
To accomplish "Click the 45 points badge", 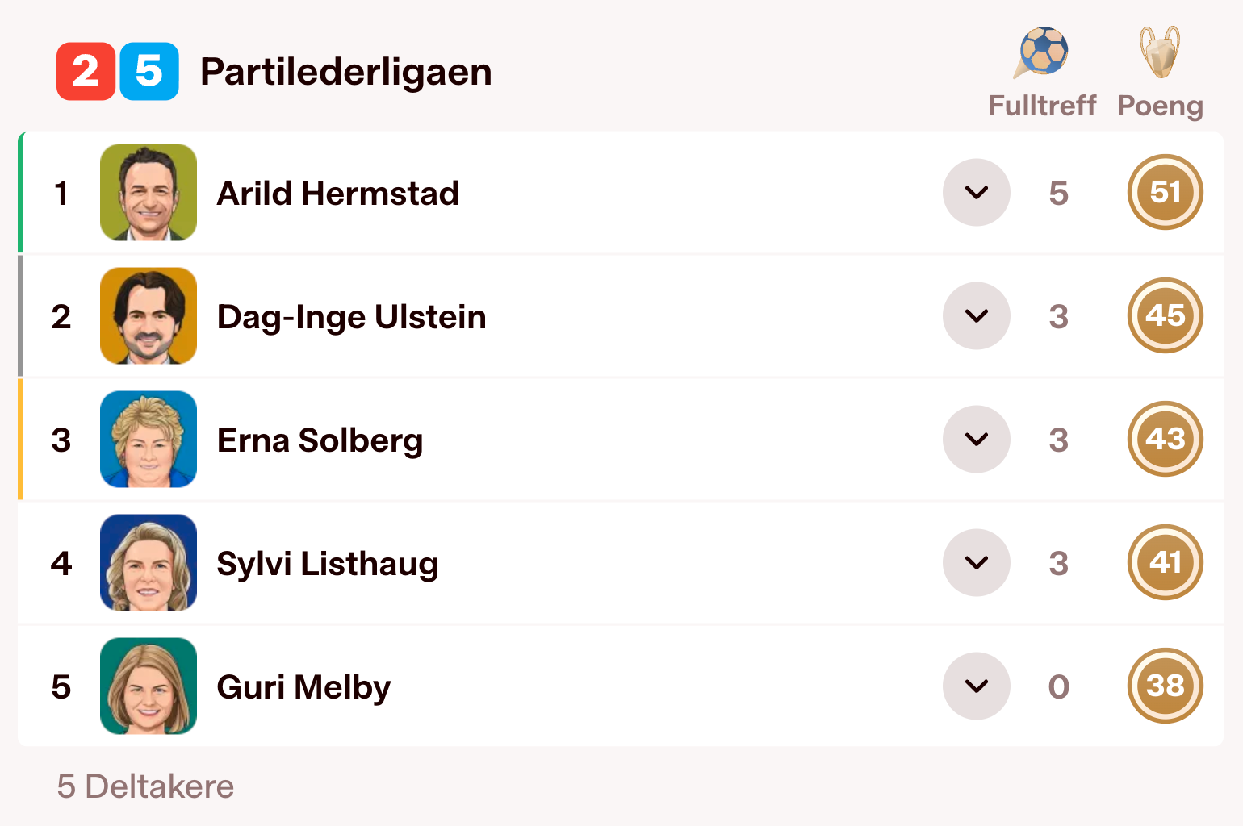I will pos(1165,315).
